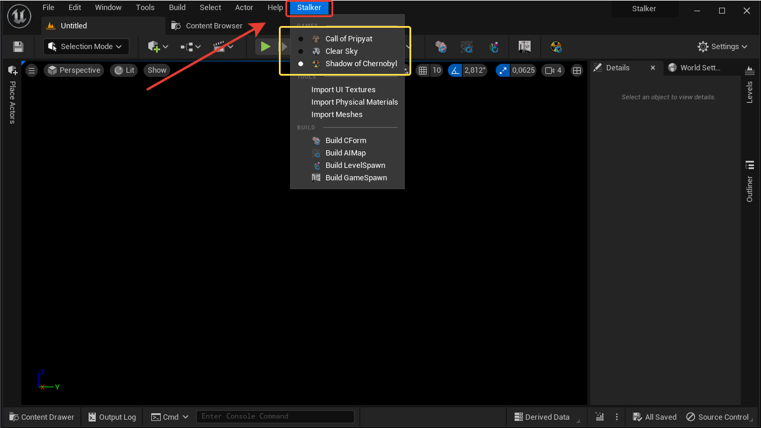Viewport: 761px width, 428px height.
Task: Choose Import Physical Materials from the menu
Action: [x=347, y=102]
